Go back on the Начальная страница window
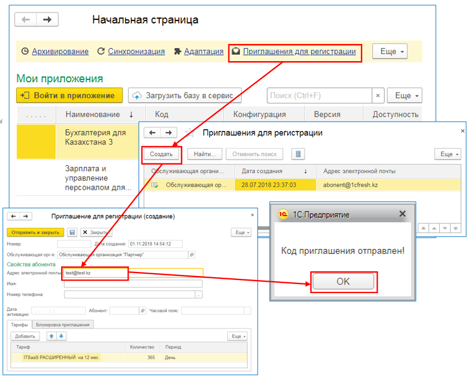Screen dimensions: 469x380 [26, 20]
